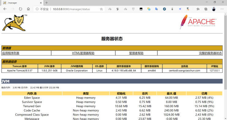Viewport: 227px width, 120px height.
Task: Close the /manager tab
Action: click(41, 3)
